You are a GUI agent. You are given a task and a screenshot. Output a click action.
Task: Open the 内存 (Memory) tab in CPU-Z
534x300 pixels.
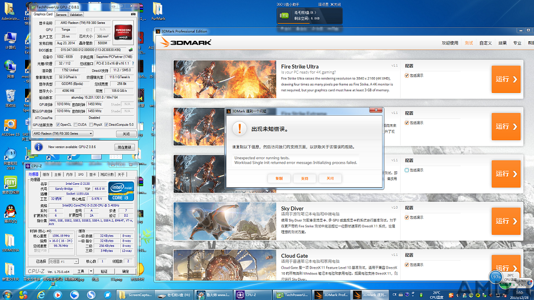(x=69, y=174)
